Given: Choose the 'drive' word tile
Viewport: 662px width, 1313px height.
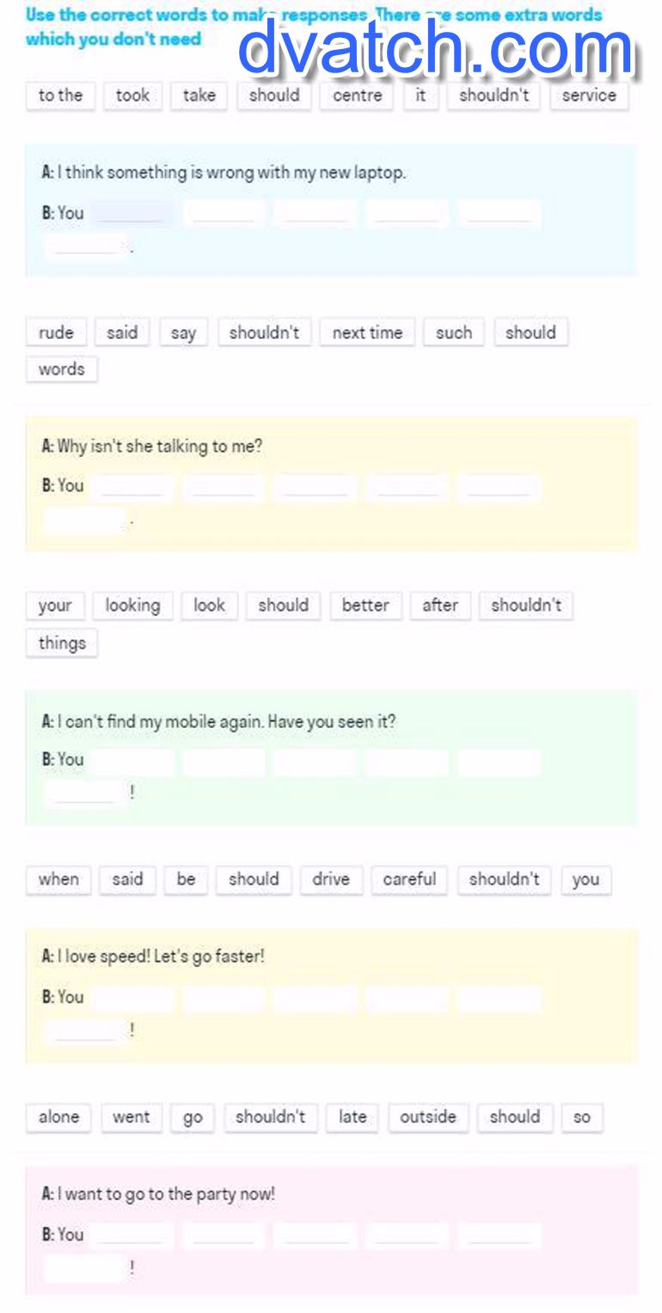Looking at the screenshot, I should pos(331,879).
